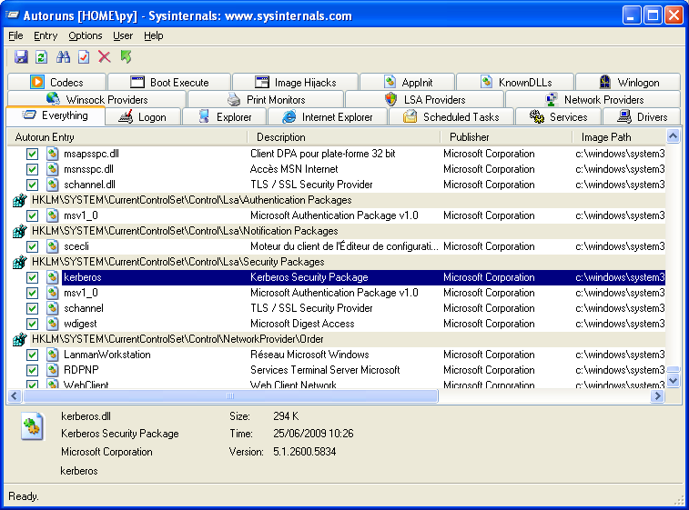Switch to the Logon tab
Viewport: 689px width, 510px height.
pyautogui.click(x=143, y=117)
